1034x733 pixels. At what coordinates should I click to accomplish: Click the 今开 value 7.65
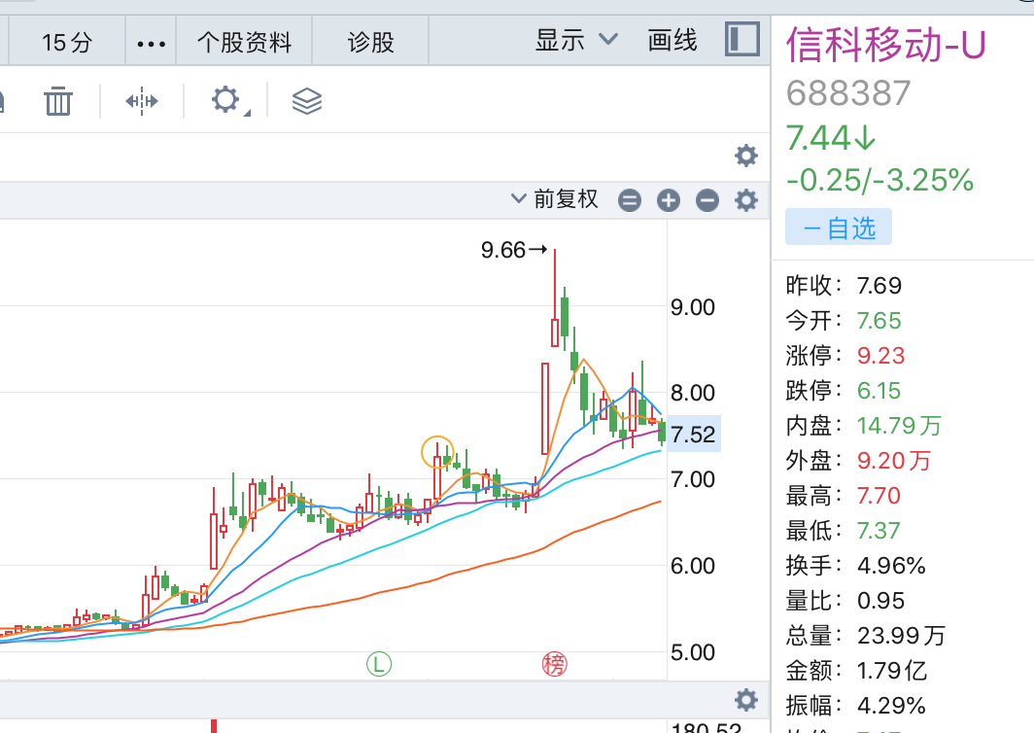pyautogui.click(x=879, y=321)
